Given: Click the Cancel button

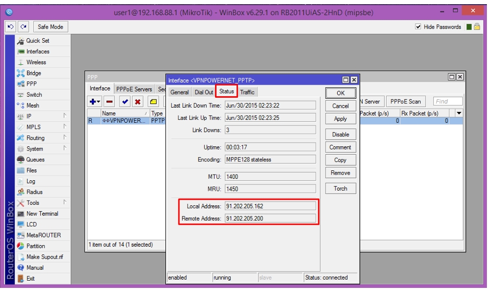Looking at the screenshot, I should click(341, 106).
